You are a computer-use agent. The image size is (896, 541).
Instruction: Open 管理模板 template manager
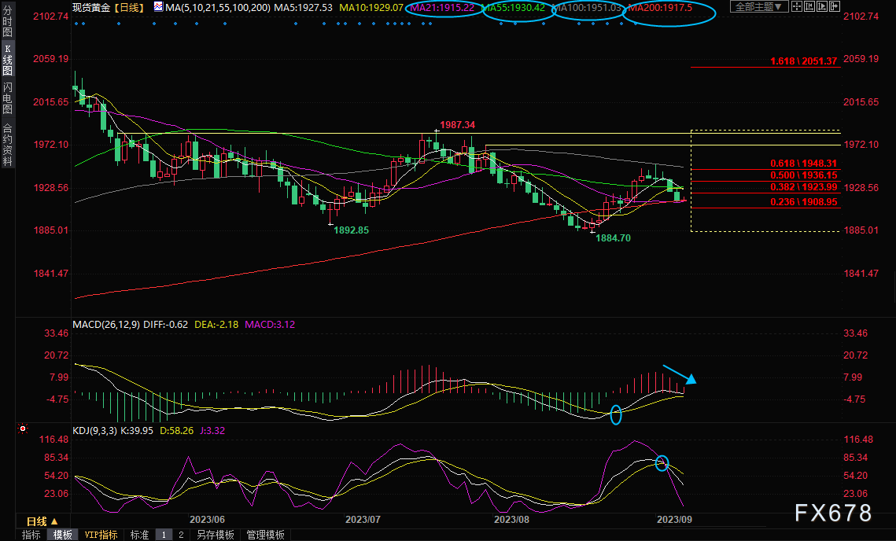click(265, 535)
